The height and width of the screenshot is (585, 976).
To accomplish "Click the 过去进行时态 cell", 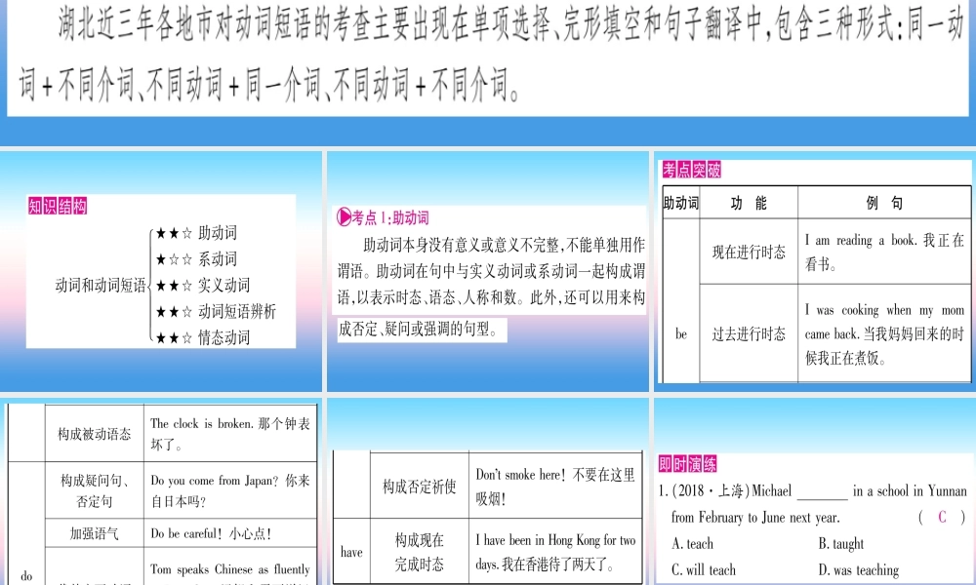I will pyautogui.click(x=749, y=333).
